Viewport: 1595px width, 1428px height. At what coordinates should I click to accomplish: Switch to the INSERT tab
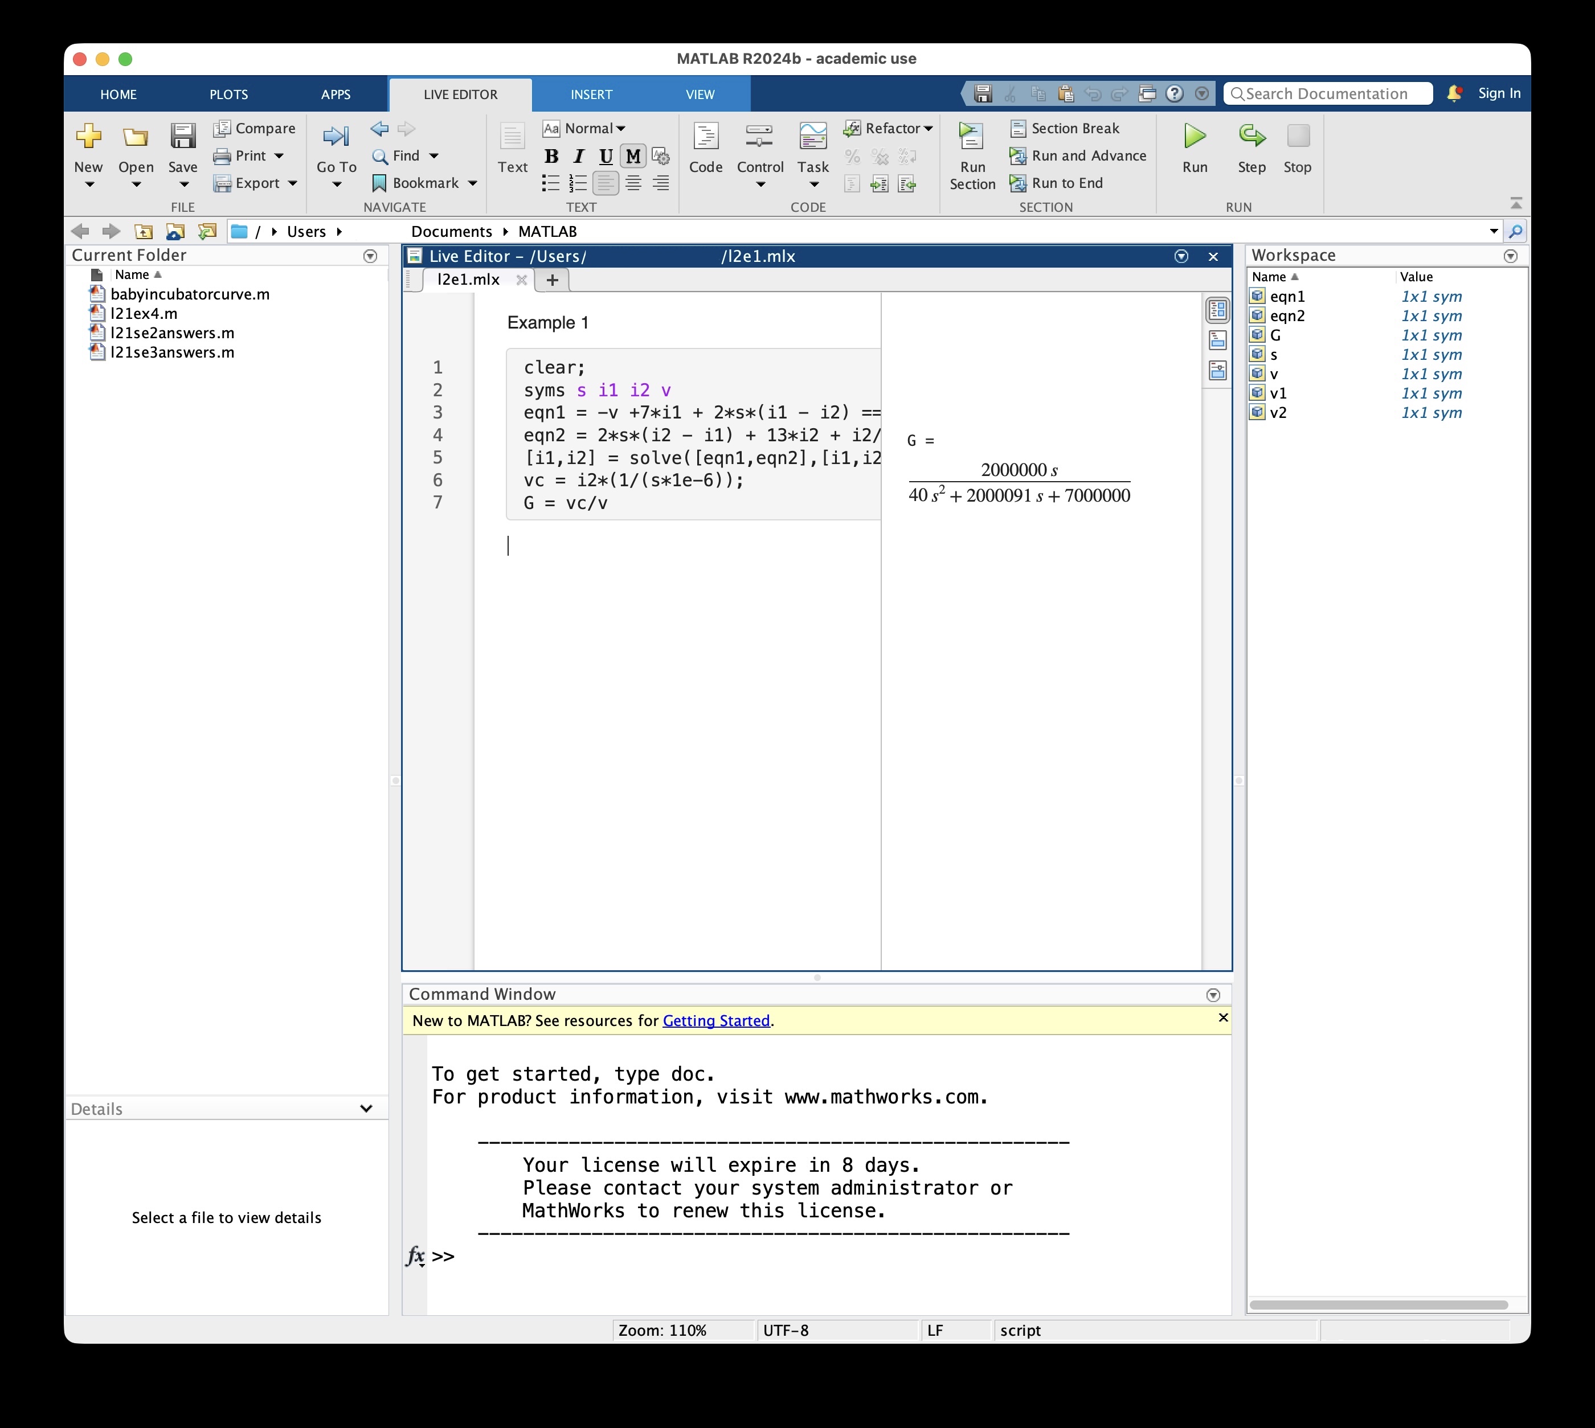591,94
